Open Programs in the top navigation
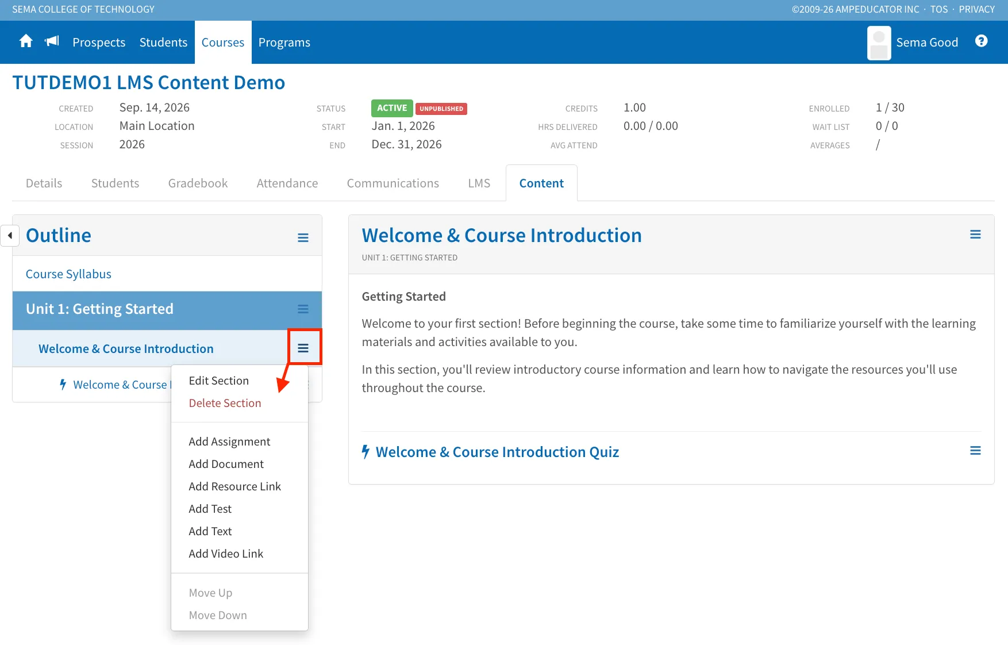Image resolution: width=1008 pixels, height=645 pixels. 284,43
